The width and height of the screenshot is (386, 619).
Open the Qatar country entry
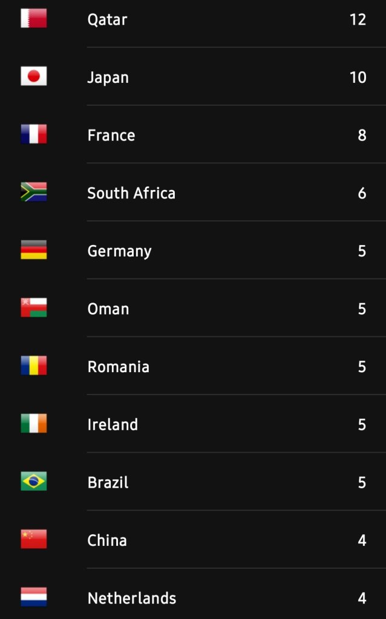[107, 19]
